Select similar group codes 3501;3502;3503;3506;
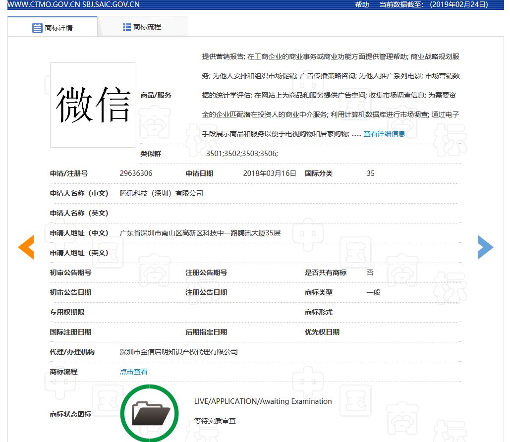This screenshot has width=510, height=442. (242, 154)
